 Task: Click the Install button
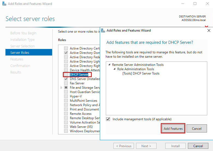[175, 146]
